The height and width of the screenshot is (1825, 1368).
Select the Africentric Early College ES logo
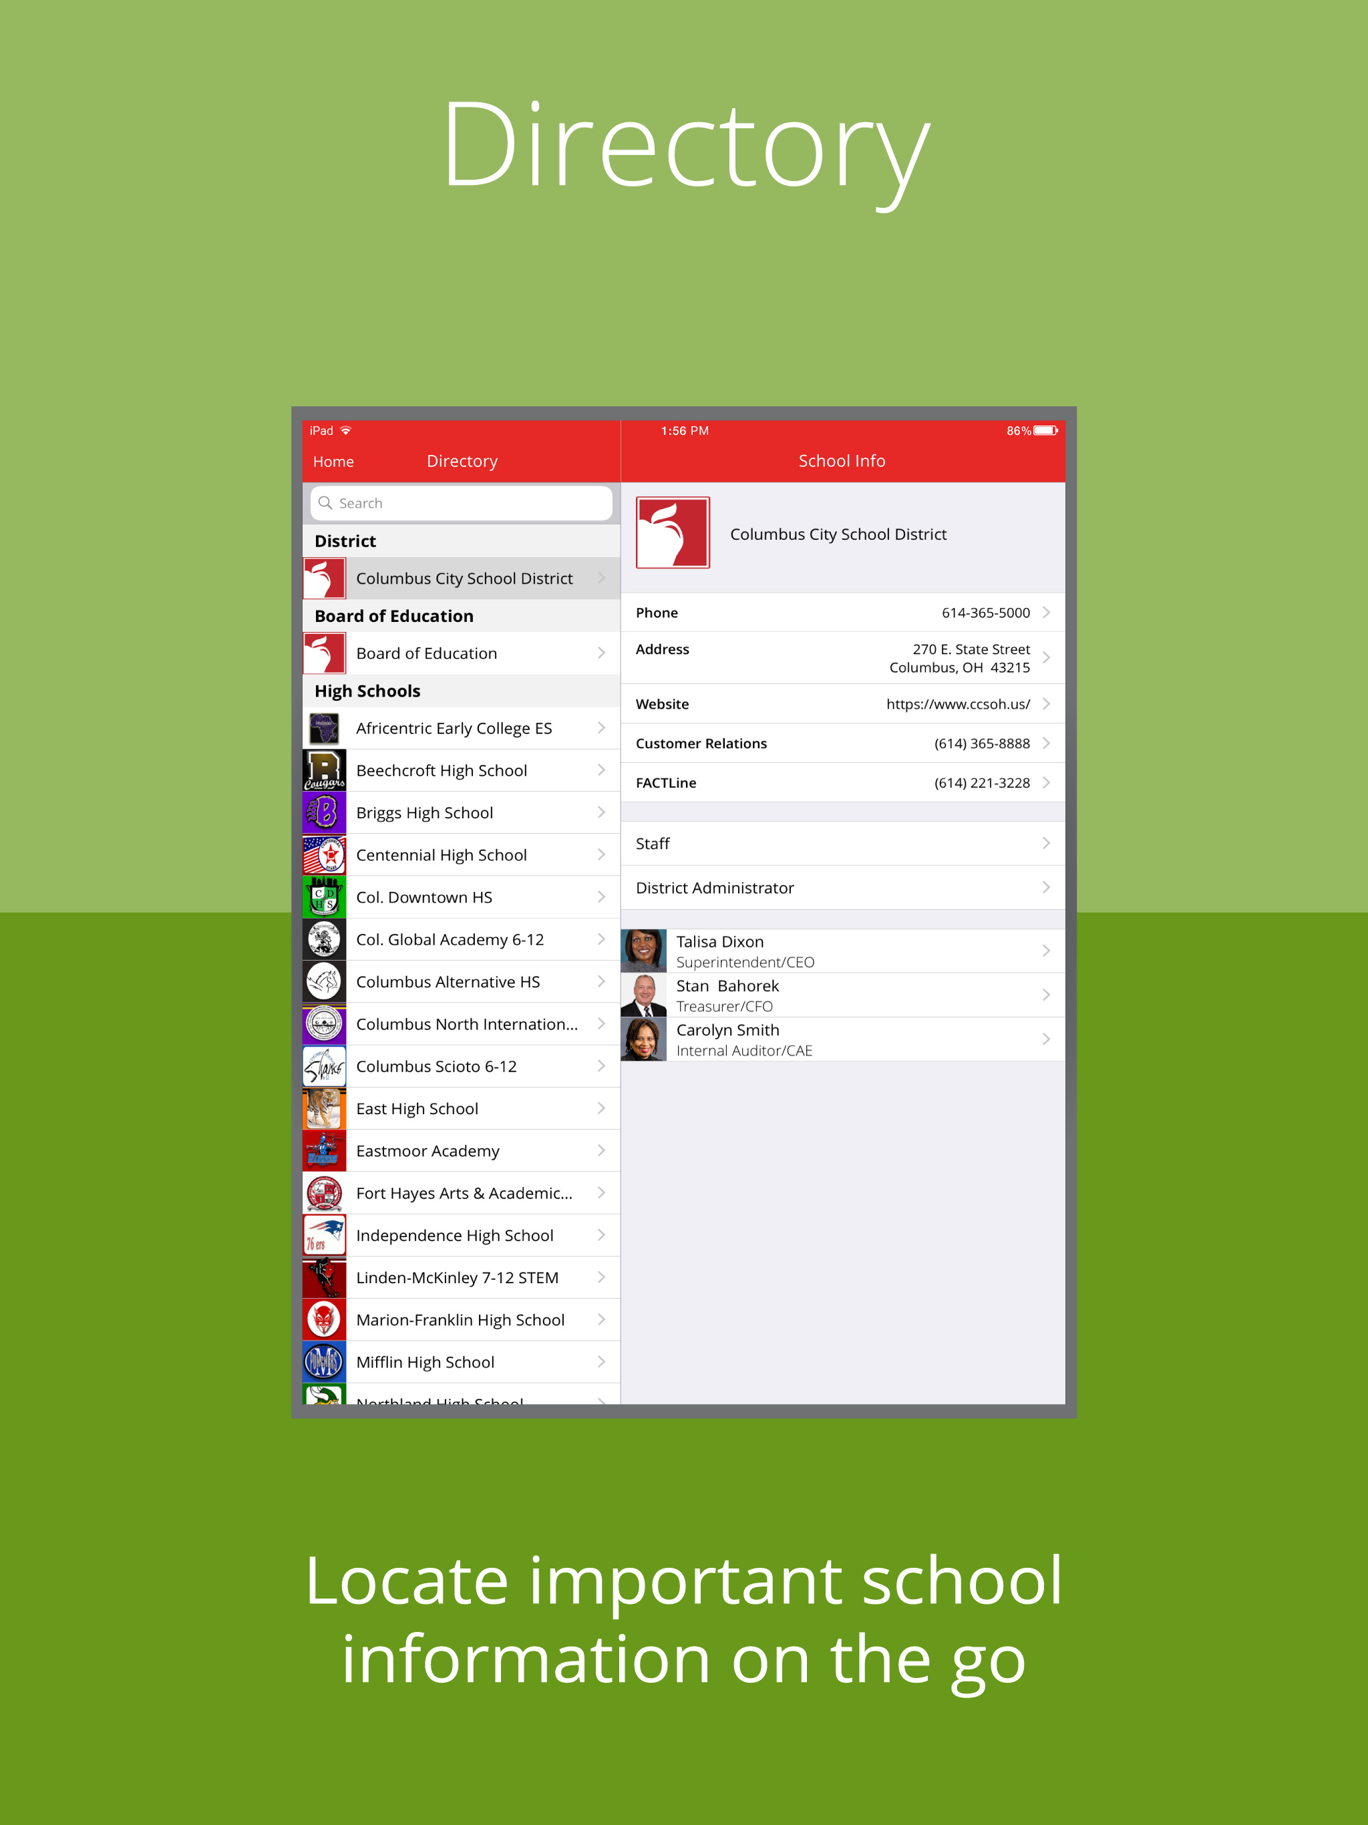324,729
